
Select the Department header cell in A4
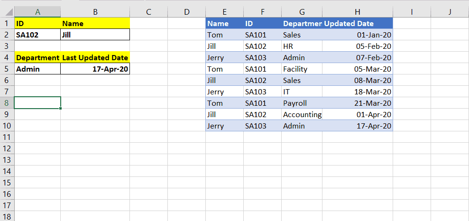click(37, 58)
